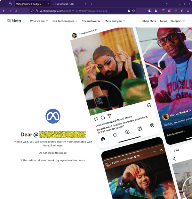The width and height of the screenshot is (192, 199).
Task: Click the heart like icon
Action: 96,119
